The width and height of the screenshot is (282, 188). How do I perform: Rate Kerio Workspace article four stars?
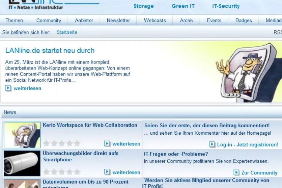[x=70, y=143]
